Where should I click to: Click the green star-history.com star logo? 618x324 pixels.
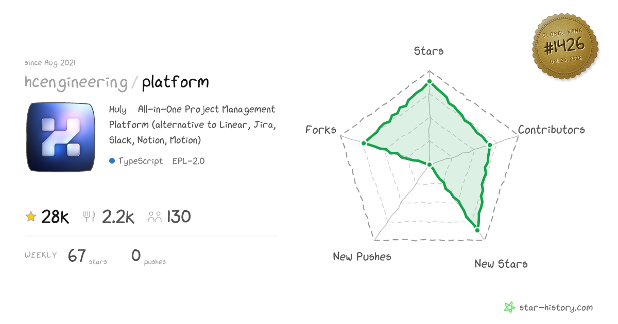(509, 308)
